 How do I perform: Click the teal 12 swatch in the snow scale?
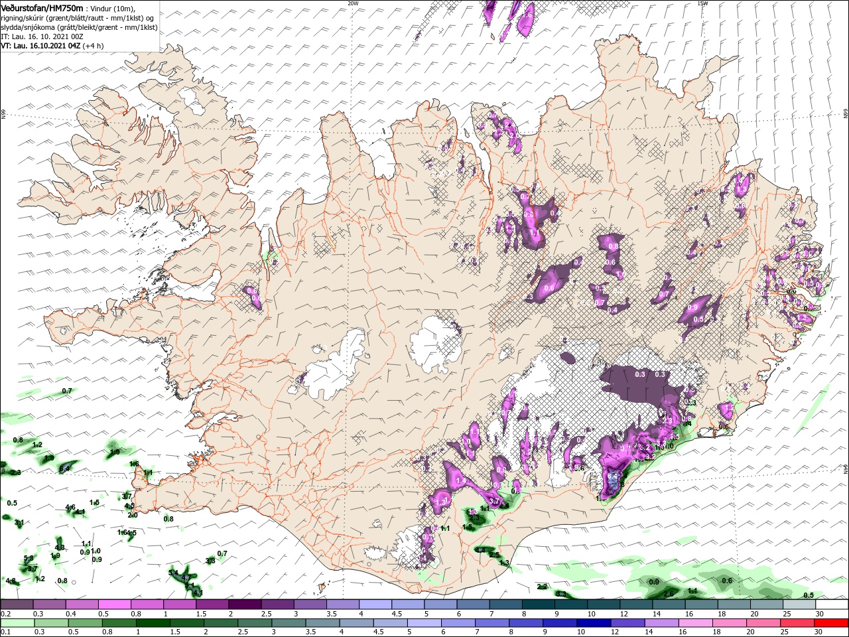tap(636, 604)
